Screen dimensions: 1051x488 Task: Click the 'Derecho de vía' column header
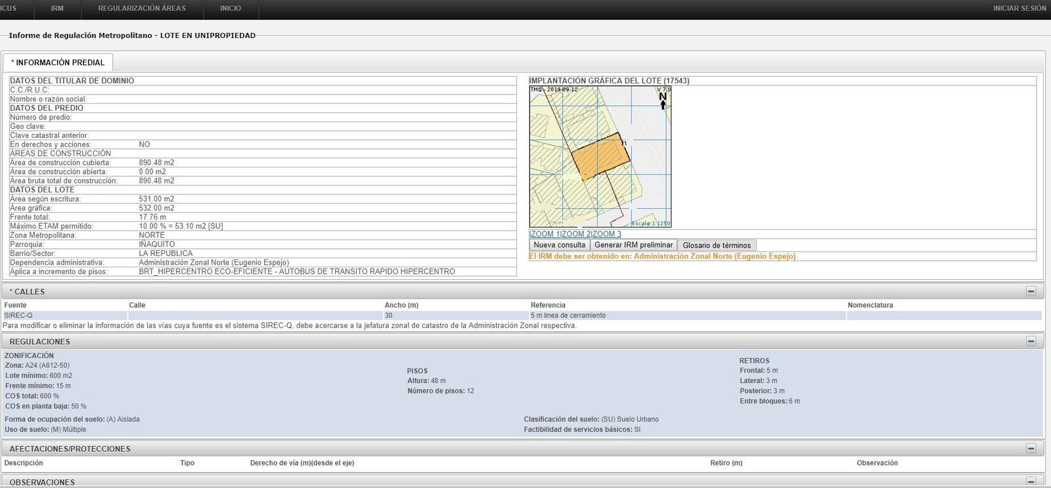click(x=302, y=463)
